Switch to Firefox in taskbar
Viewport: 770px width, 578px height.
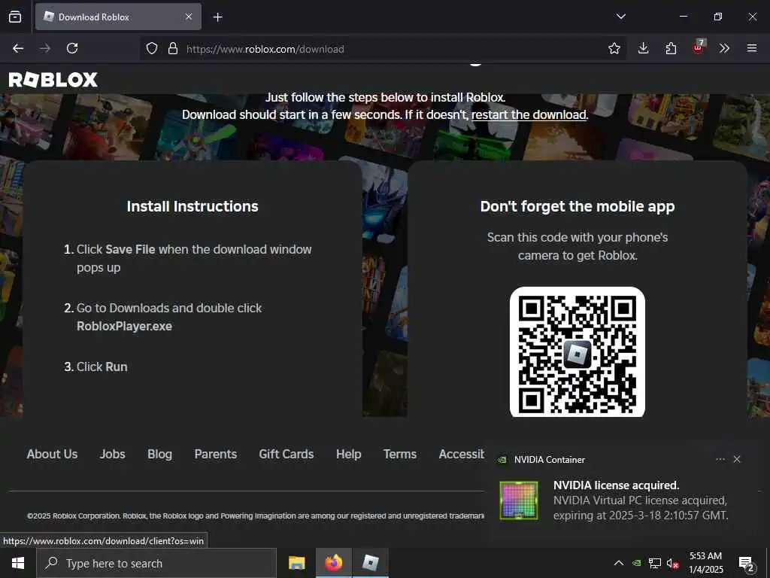tap(333, 563)
